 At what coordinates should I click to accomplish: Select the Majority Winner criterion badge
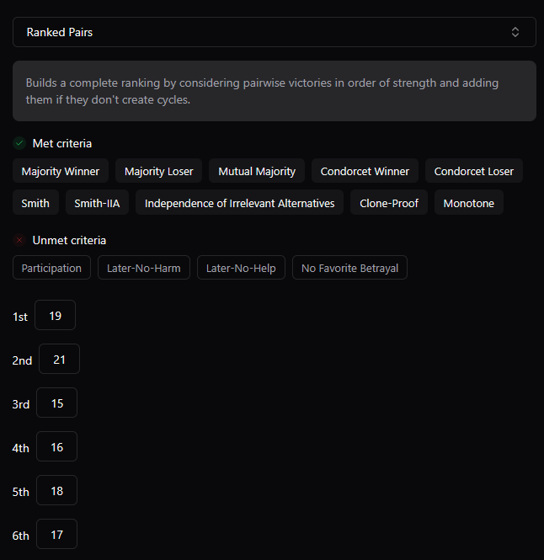[x=61, y=171]
